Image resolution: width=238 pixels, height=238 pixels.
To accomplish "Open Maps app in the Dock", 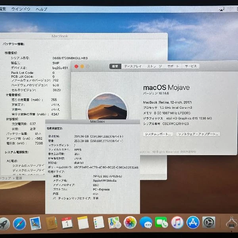I will 115,223.
